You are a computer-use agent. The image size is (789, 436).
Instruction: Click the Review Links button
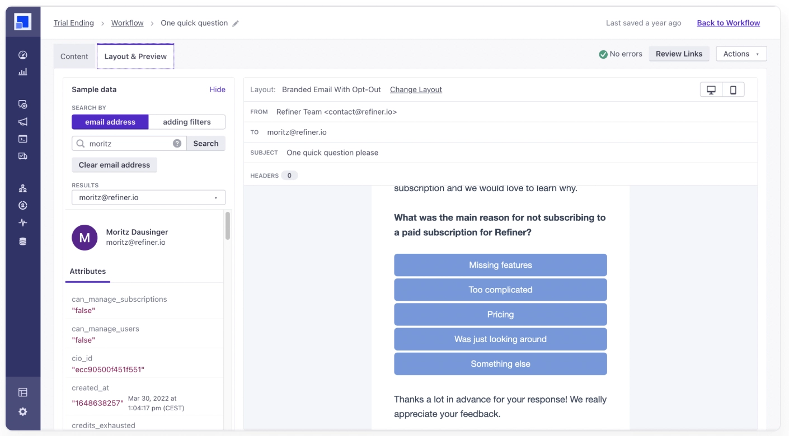pos(679,54)
